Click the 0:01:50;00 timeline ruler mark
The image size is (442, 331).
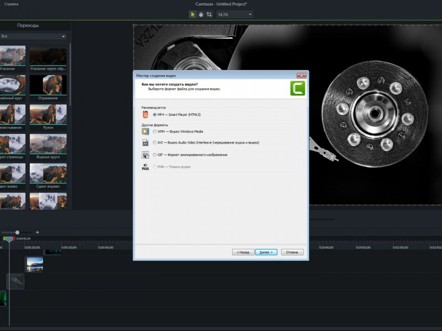[364, 247]
